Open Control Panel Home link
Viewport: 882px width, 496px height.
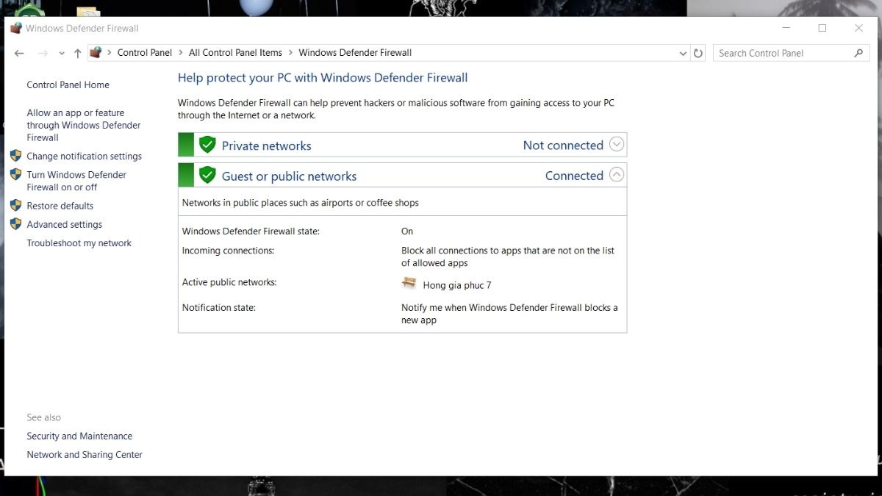[68, 85]
